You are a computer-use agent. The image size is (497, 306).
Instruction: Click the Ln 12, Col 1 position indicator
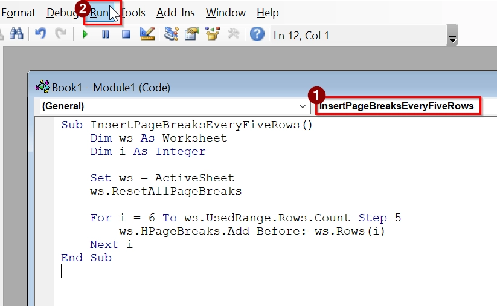[301, 36]
